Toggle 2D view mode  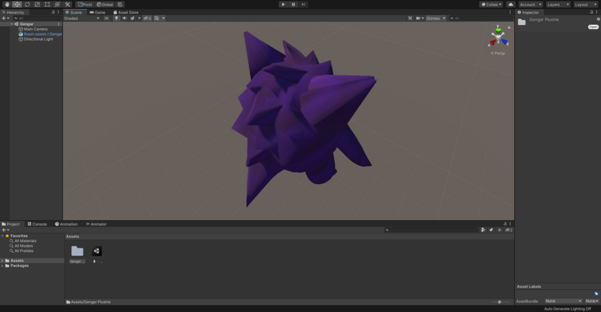coord(106,18)
